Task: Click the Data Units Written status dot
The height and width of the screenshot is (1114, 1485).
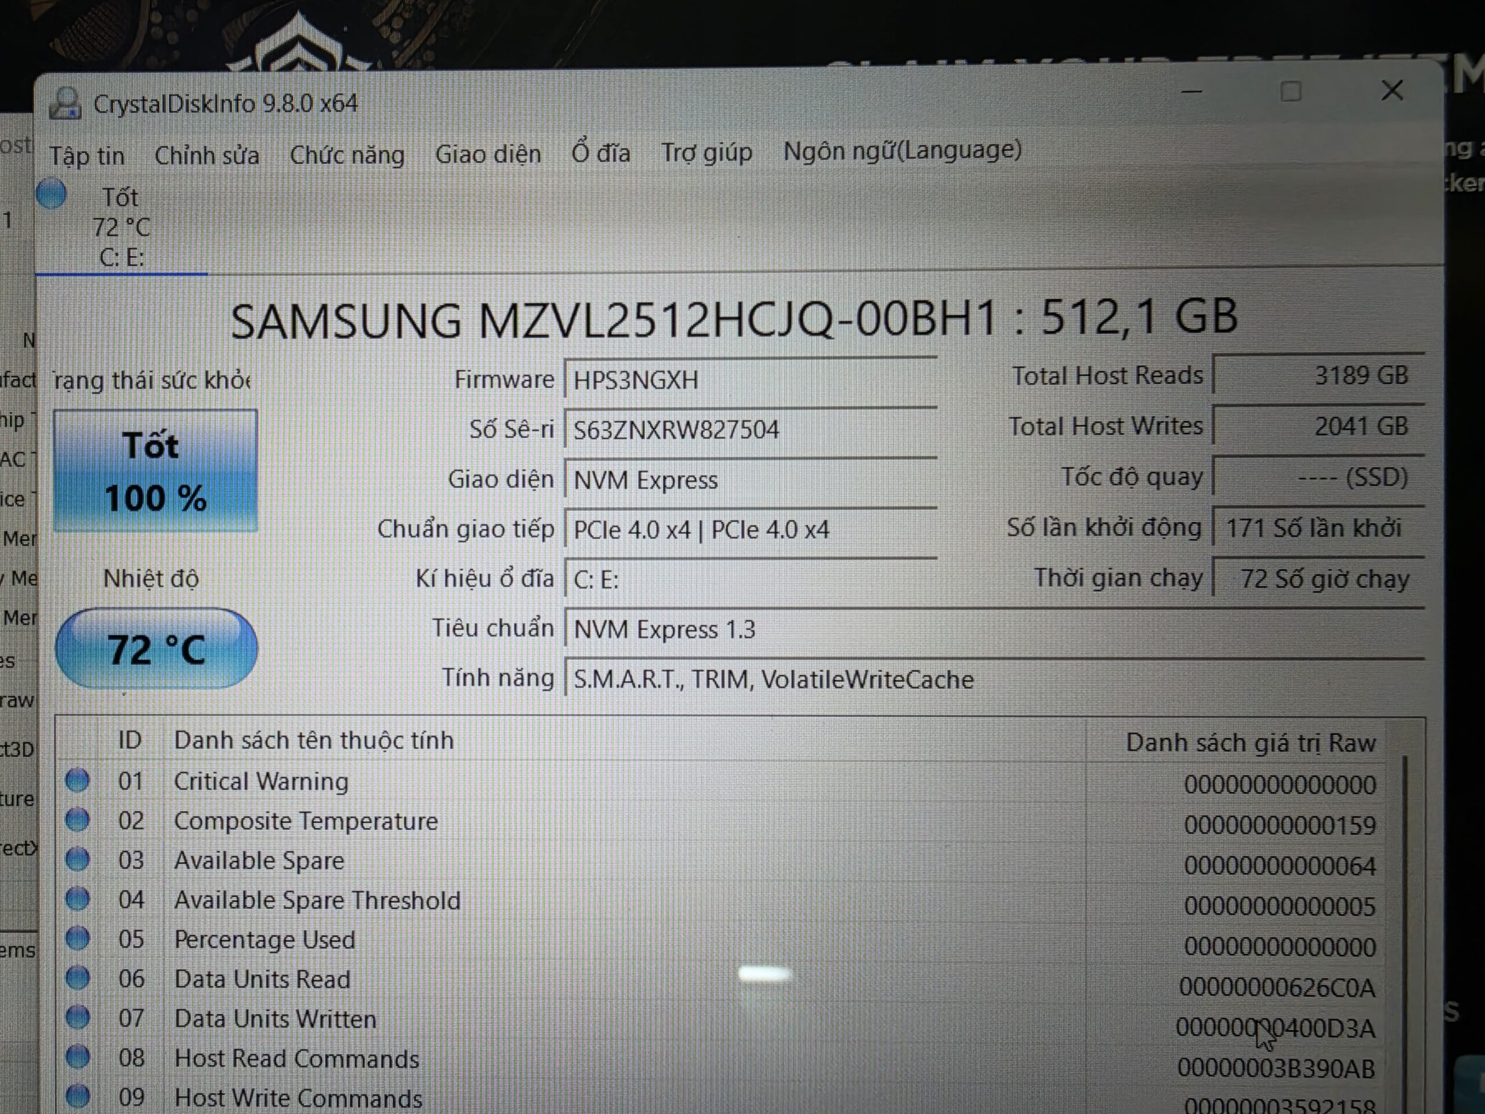Action: point(78,1018)
